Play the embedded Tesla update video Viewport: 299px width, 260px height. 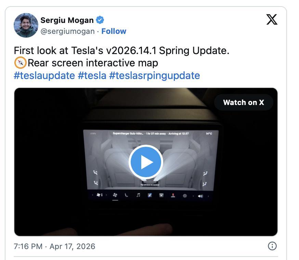coord(146,162)
